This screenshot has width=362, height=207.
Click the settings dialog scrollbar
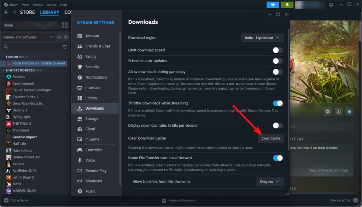[x=288, y=90]
